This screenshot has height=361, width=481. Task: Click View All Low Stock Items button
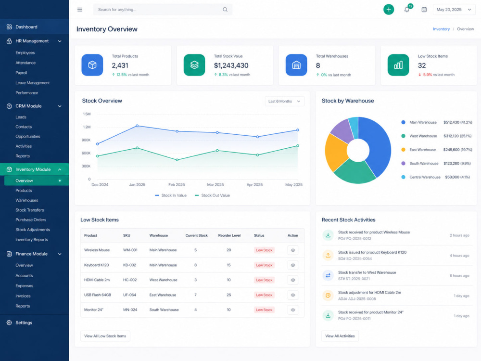[x=105, y=336]
